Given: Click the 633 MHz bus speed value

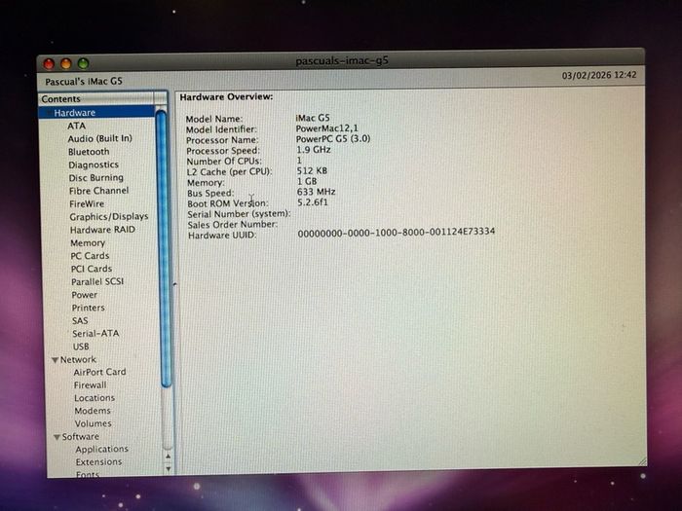Looking at the screenshot, I should point(317,192).
